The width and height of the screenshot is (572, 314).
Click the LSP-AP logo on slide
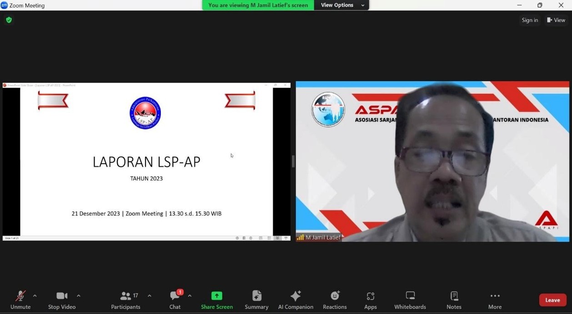tap(145, 113)
